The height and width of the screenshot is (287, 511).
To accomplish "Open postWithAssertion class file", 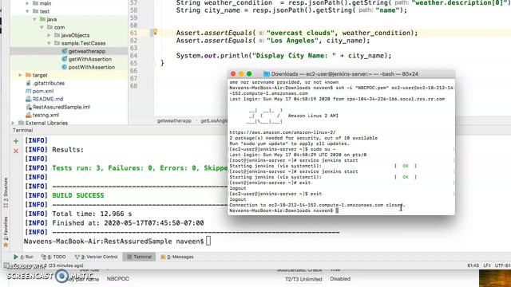I will click(92, 67).
